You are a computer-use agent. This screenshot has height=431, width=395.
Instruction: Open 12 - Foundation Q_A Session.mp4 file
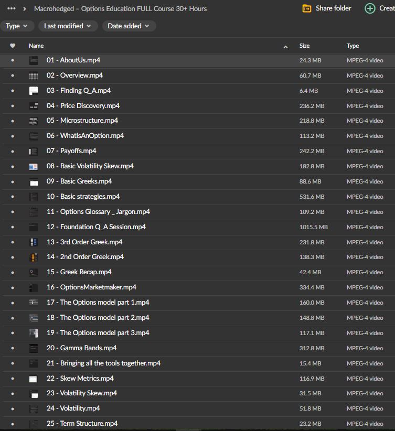coord(96,227)
